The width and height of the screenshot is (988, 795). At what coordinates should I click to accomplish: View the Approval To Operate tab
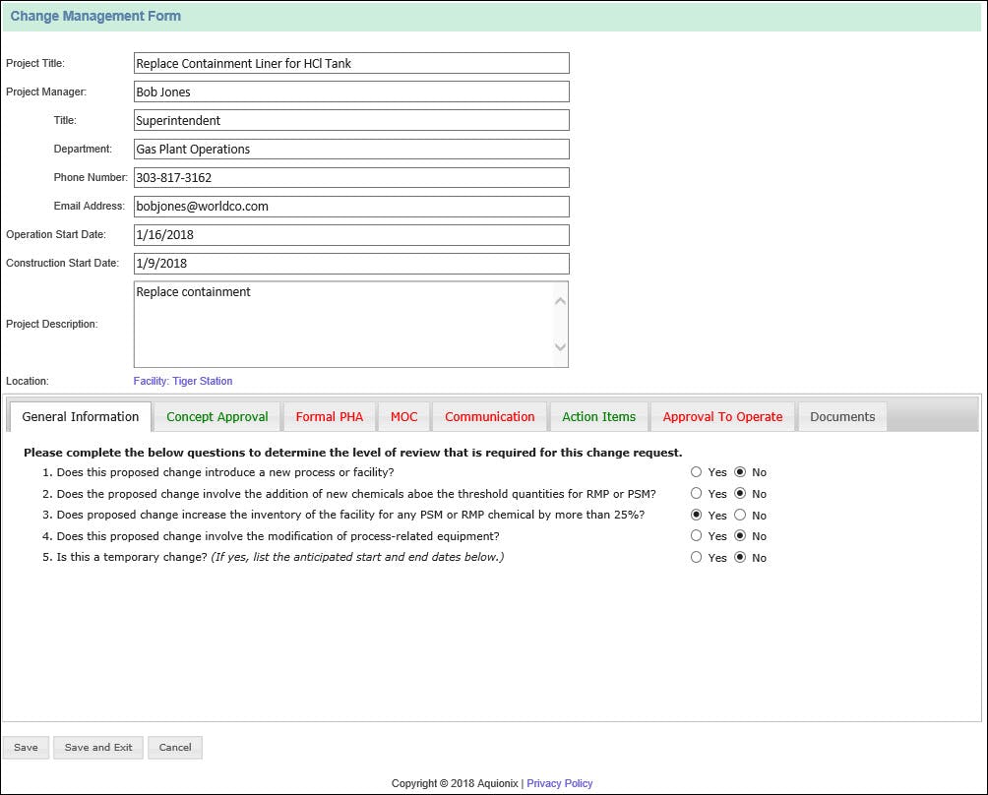[x=722, y=416]
